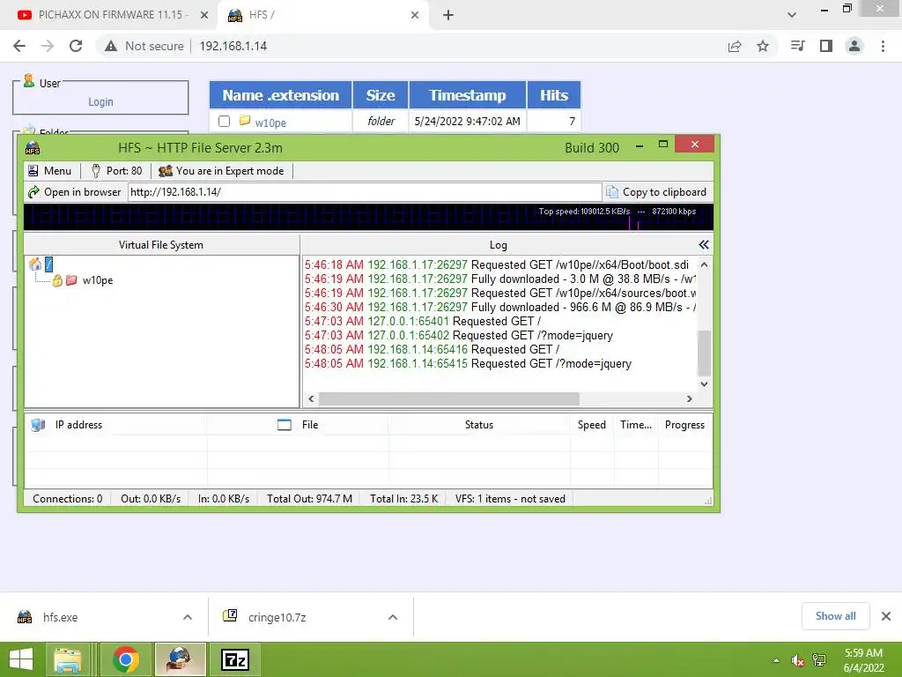
Task: Show hidden tray icons arrow
Action: [777, 660]
